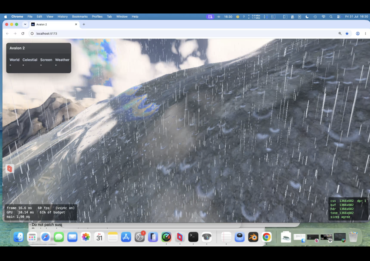The image size is (370, 261).
Task: Open System Settings from the Dock
Action: pyautogui.click(x=139, y=237)
